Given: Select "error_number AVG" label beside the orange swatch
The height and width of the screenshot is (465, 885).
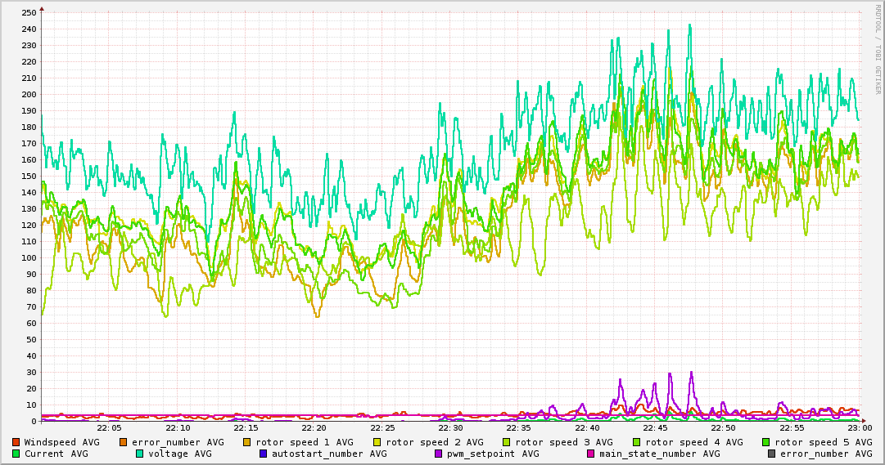Looking at the screenshot, I should click(178, 442).
